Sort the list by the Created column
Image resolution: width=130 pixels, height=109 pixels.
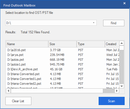(x=112, y=44)
